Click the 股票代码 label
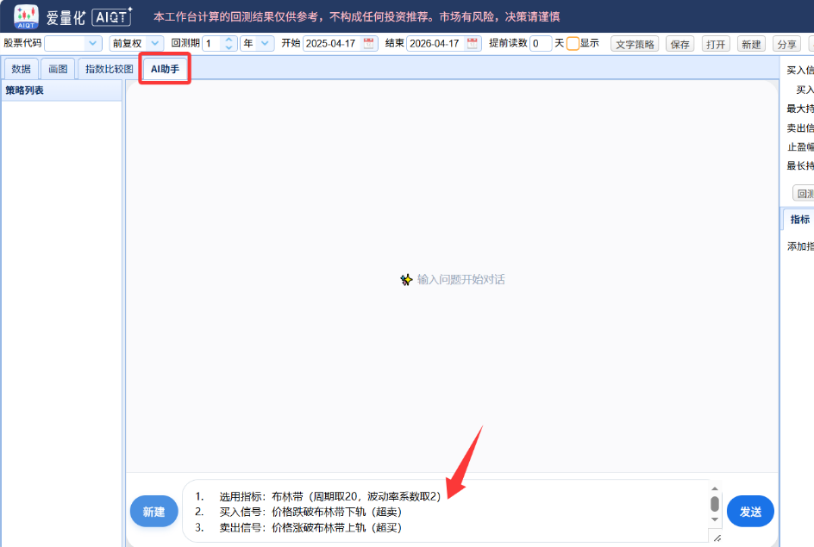 [x=22, y=43]
